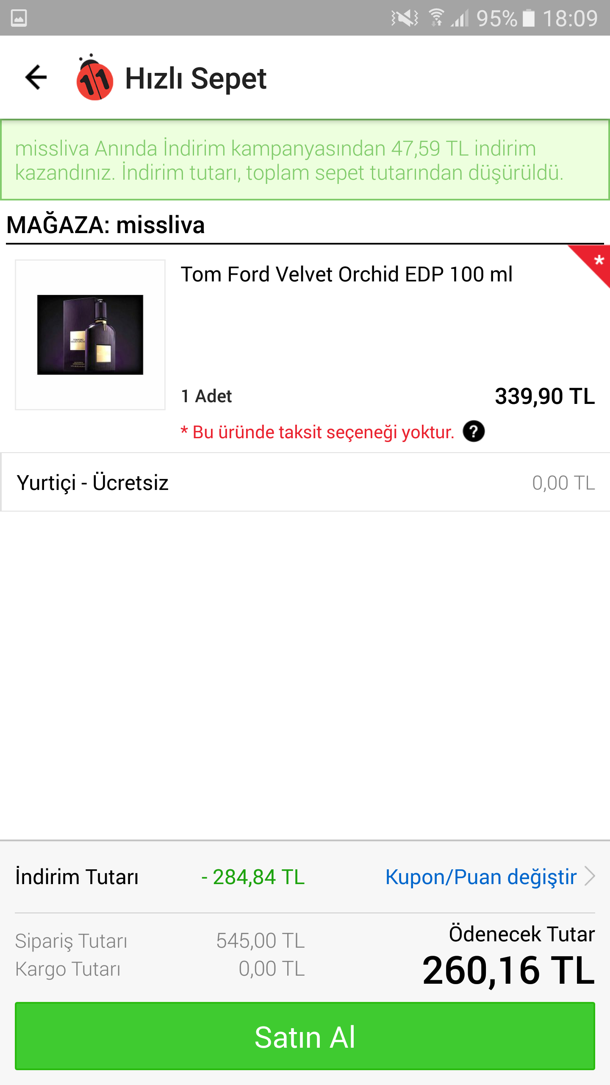
Task: Tap the green discount campaign banner
Action: click(305, 160)
